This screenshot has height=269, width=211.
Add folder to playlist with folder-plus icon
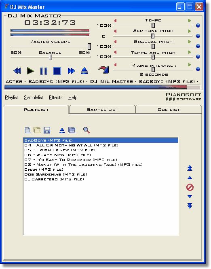72,130
